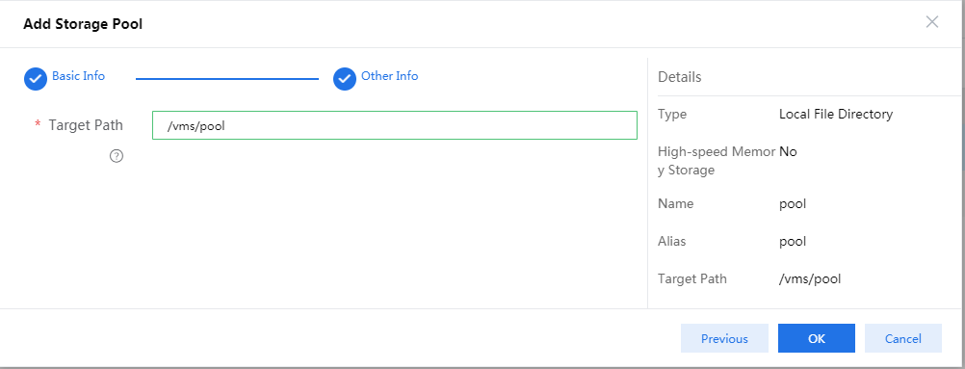Click the Previous button

pyautogui.click(x=724, y=338)
